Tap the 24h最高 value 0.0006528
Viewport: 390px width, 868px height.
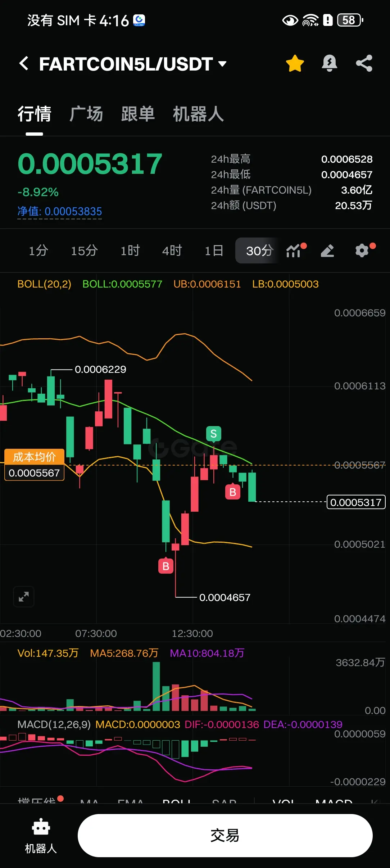(x=347, y=159)
